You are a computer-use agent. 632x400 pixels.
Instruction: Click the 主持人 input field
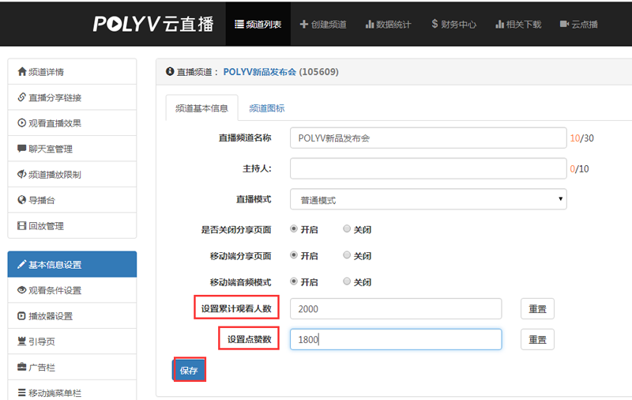tap(427, 168)
